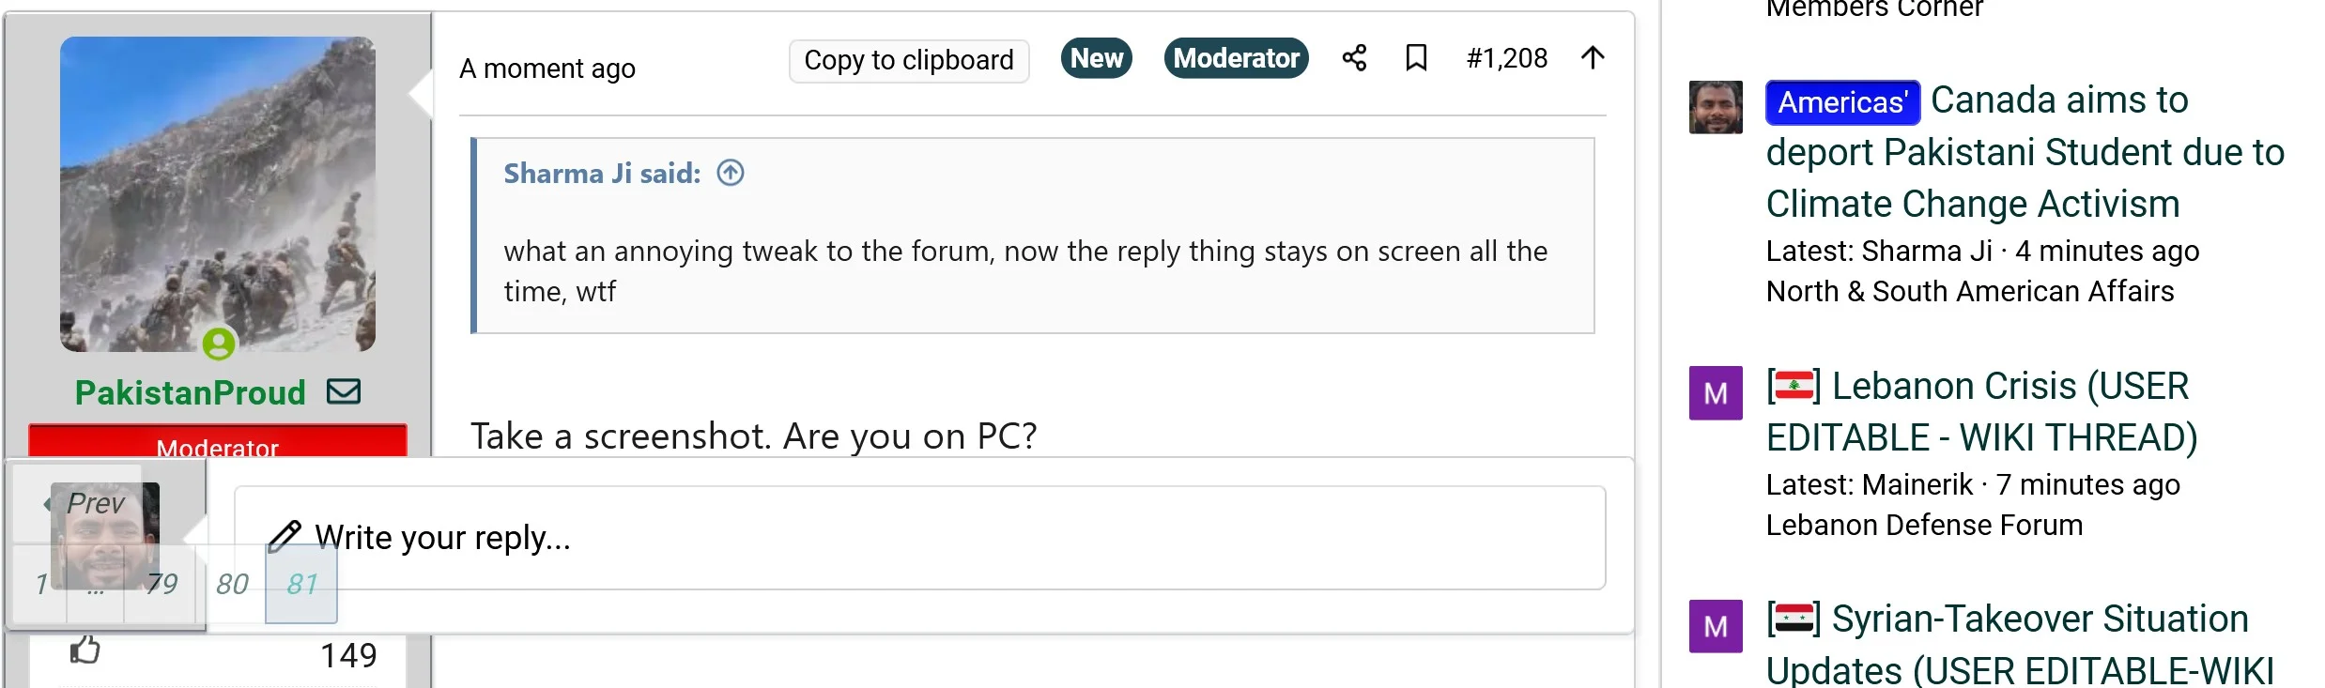This screenshot has height=688, width=2325.
Task: Click the Americas' prefix badge
Action: point(1840,103)
